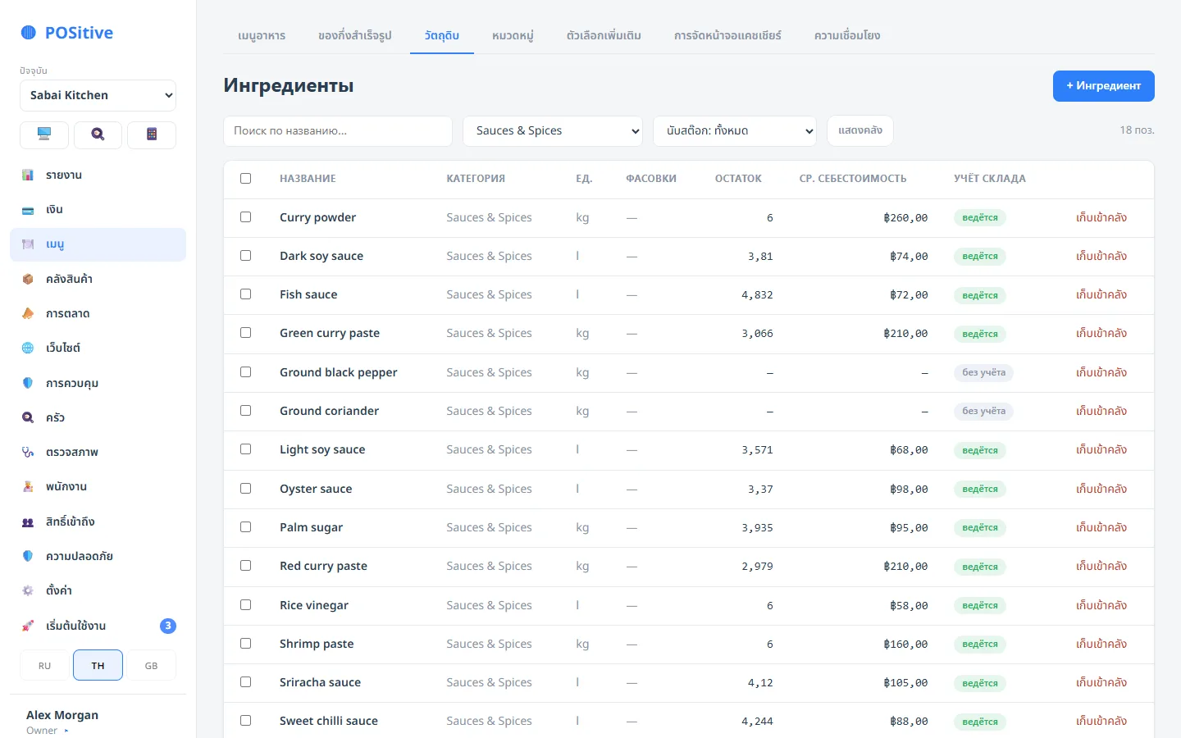This screenshot has height=738, width=1181.
Task: Click the ведётся badge for Rice vinegar
Action: click(980, 605)
